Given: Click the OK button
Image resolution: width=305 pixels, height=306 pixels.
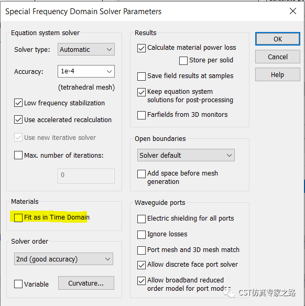Looking at the screenshot, I should (277, 39).
